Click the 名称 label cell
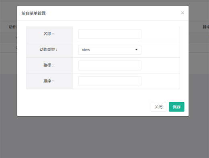Viewport: 209px width, 158px height. click(49, 34)
